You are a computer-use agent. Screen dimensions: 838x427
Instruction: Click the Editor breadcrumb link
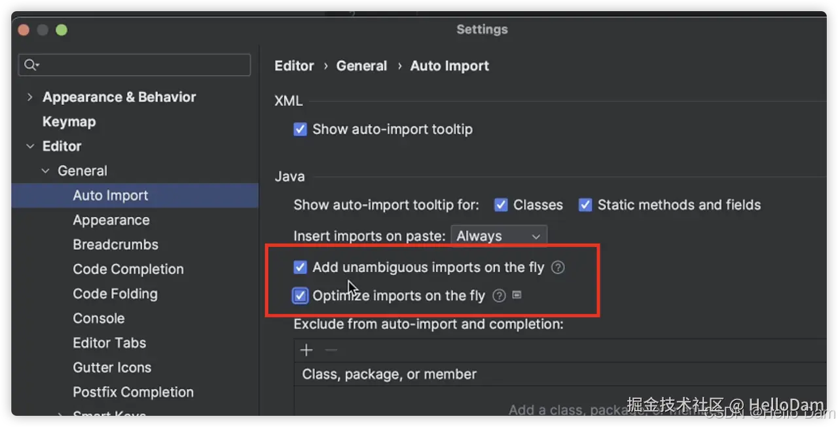(x=294, y=66)
